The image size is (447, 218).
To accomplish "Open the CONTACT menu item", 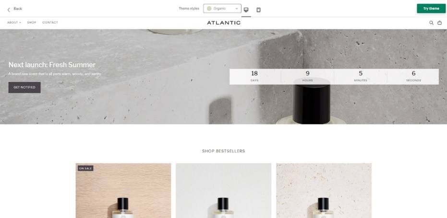I will [50, 23].
